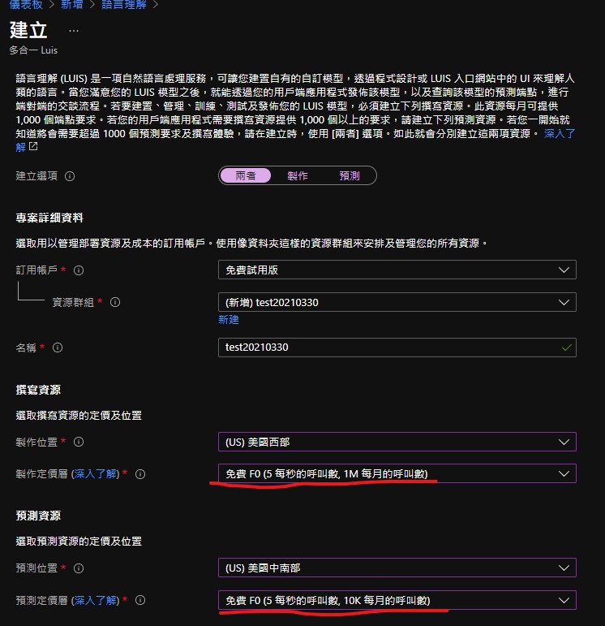
Task: Click the 預測資源 section heading
Action: pyautogui.click(x=38, y=516)
